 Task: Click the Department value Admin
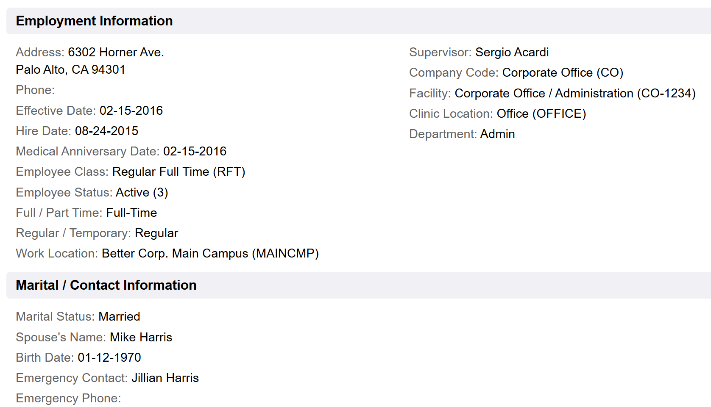[497, 134]
